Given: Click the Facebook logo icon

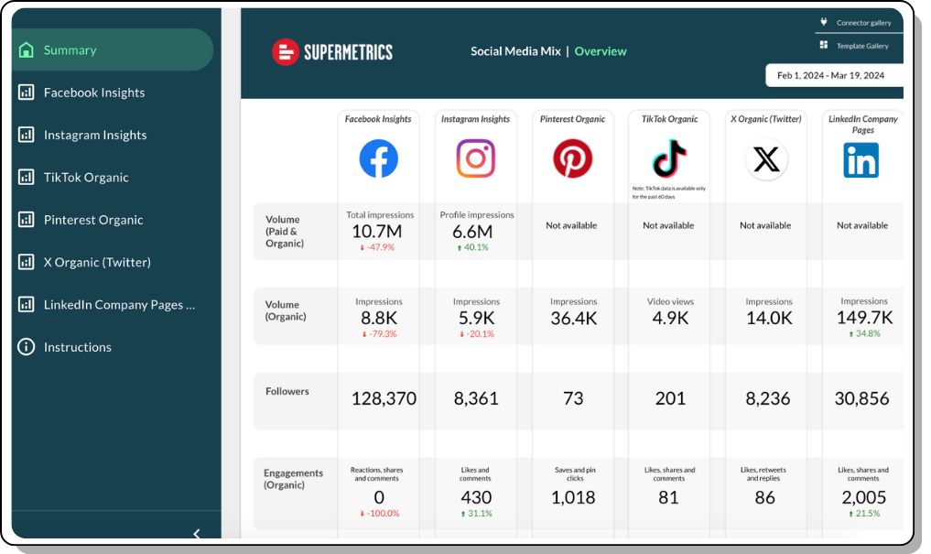Looking at the screenshot, I should tap(378, 158).
